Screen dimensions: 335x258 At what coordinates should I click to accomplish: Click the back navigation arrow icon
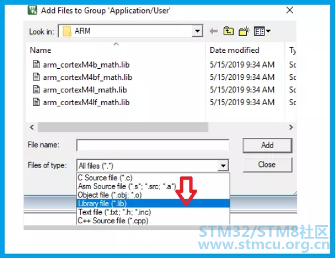click(x=214, y=31)
